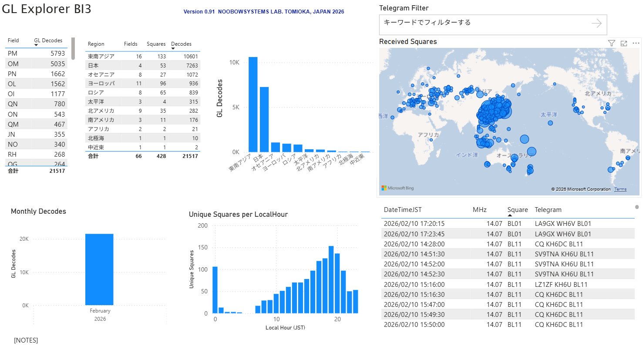Screen dimensions: 643x353
Task: Click the filter icon on Received Squares map
Action: point(611,43)
